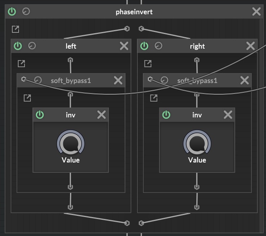Click the left container dial icon
The width and height of the screenshot is (266, 236).
[32, 46]
